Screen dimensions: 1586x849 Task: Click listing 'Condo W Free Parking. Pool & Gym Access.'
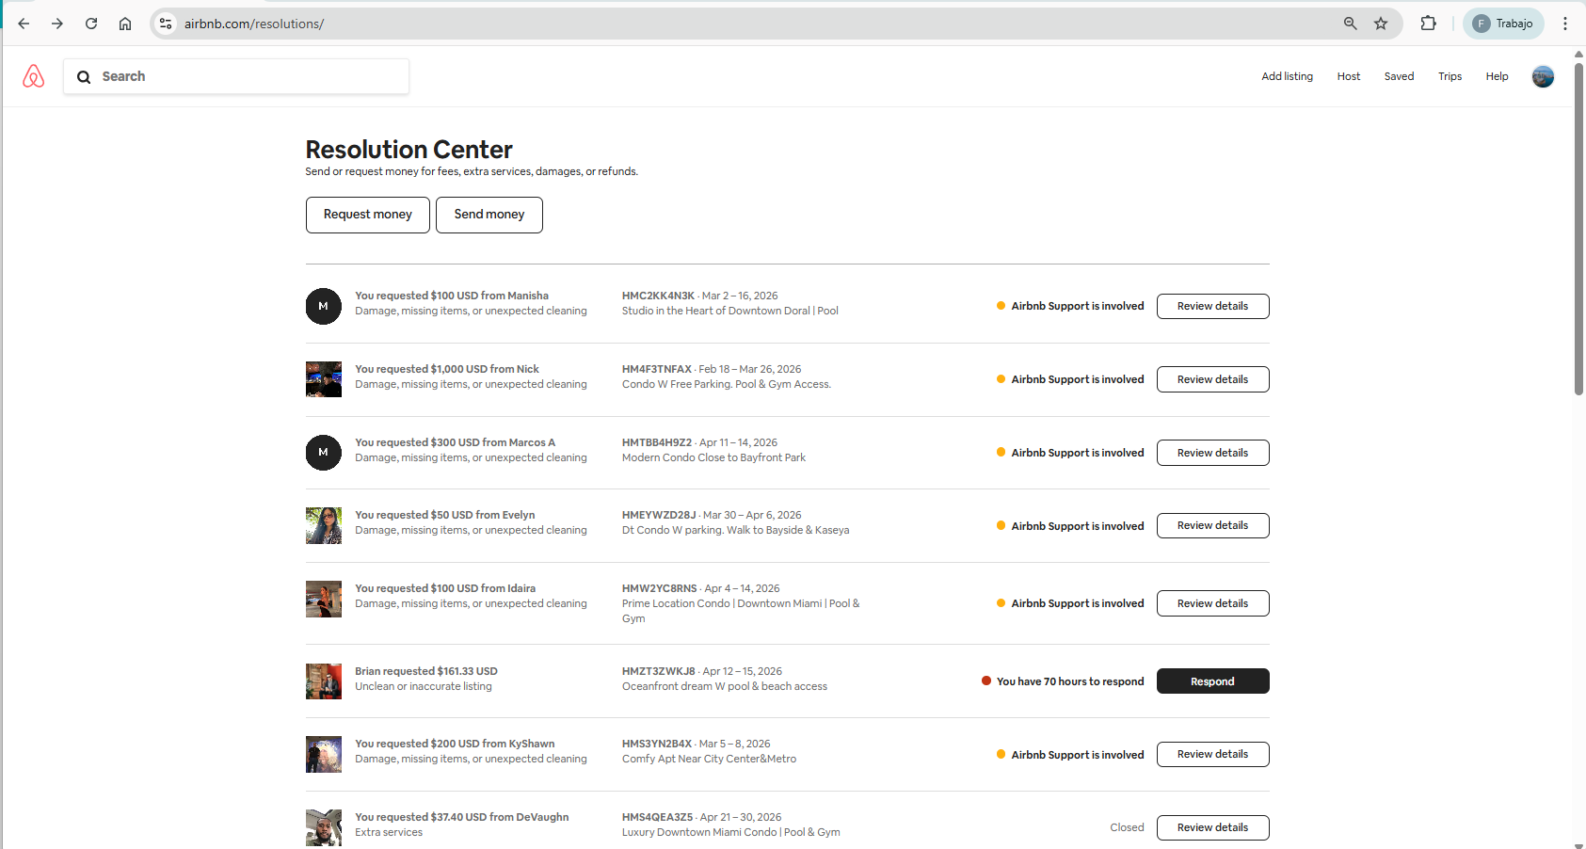click(727, 384)
